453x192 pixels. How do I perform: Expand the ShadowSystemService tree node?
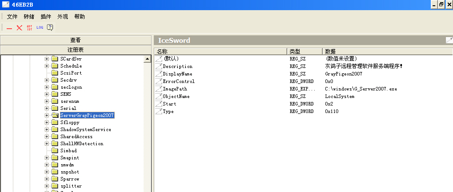(x=47, y=129)
